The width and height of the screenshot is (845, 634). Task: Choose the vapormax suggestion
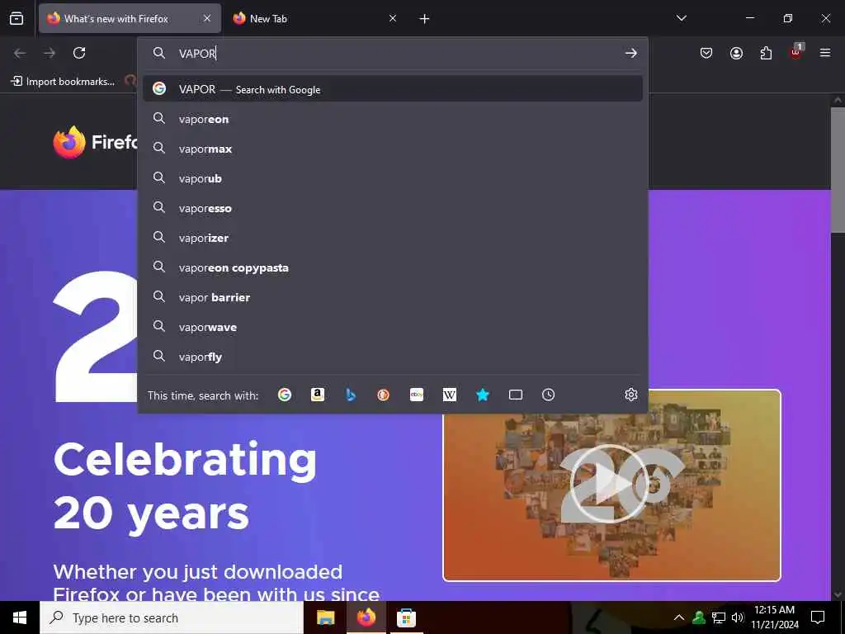[392, 149]
